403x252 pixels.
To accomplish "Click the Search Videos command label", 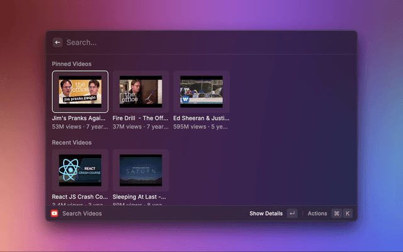I will (x=82, y=214).
